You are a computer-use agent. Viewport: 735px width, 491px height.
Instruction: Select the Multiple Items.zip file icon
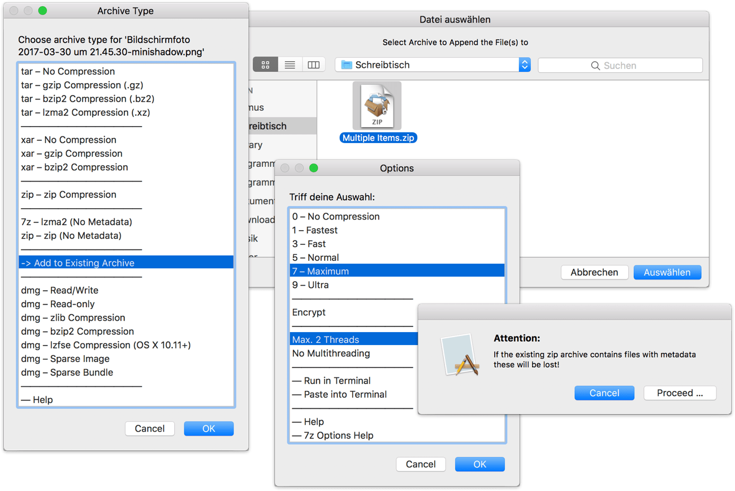point(377,105)
